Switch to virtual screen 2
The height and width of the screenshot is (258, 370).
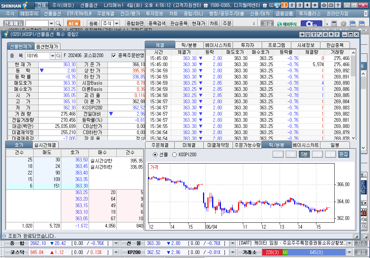coord(292,5)
